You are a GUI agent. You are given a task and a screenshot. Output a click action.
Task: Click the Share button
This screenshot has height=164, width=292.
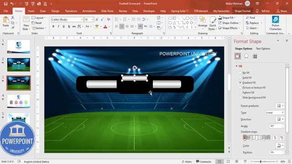coord(282,11)
